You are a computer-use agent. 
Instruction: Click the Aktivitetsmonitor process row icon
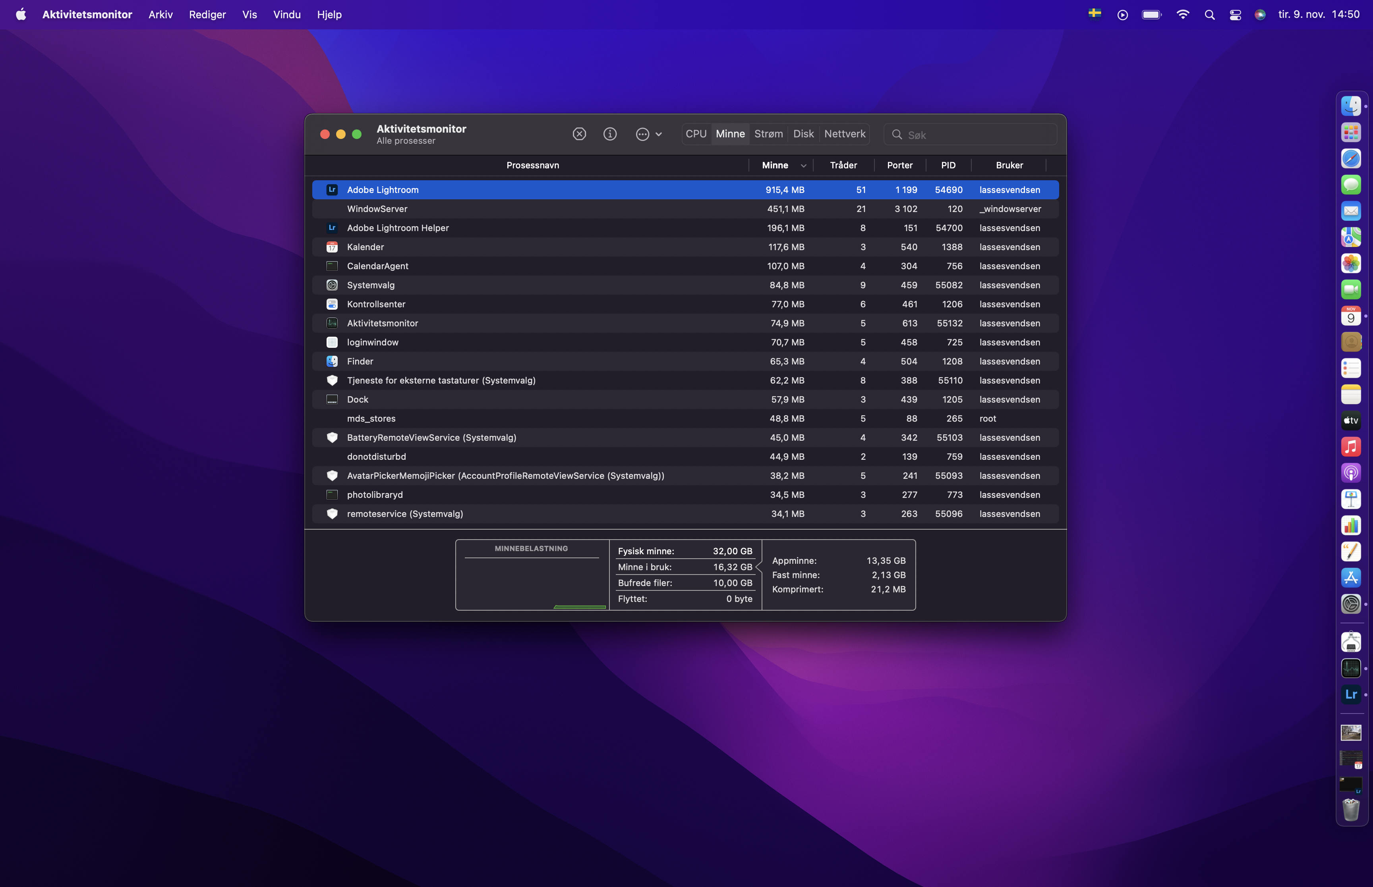coord(332,322)
